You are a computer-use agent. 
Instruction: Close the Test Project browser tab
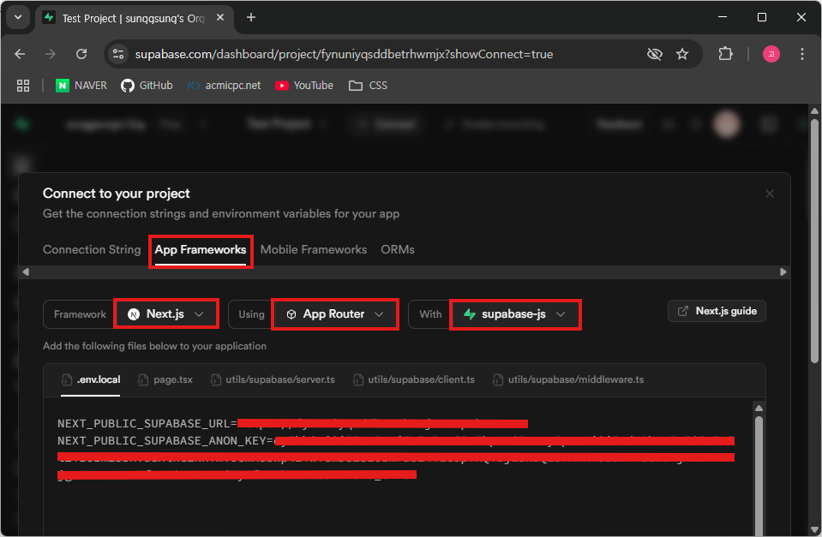pos(220,17)
